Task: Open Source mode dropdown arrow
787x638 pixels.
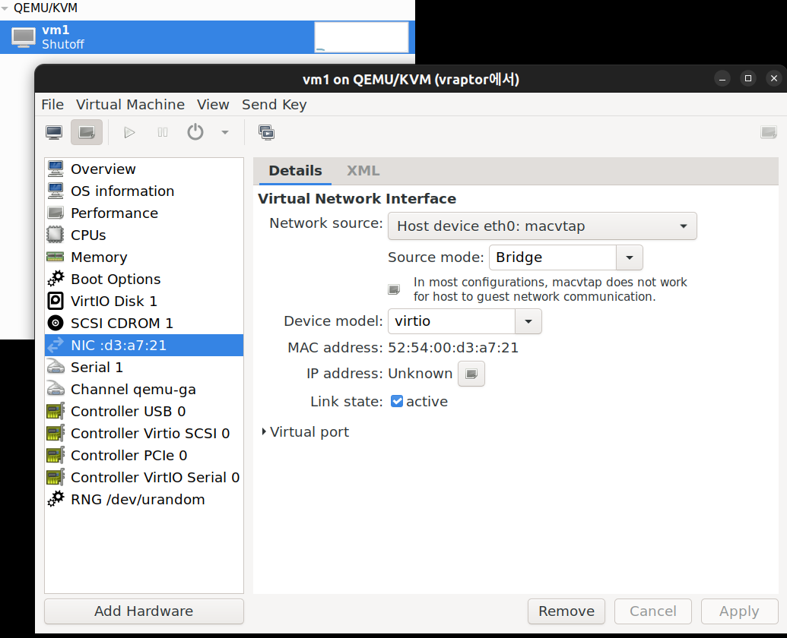Action: 630,257
